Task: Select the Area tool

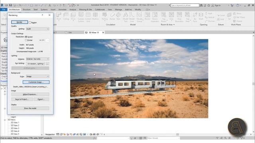Action: [x=171, y=16]
